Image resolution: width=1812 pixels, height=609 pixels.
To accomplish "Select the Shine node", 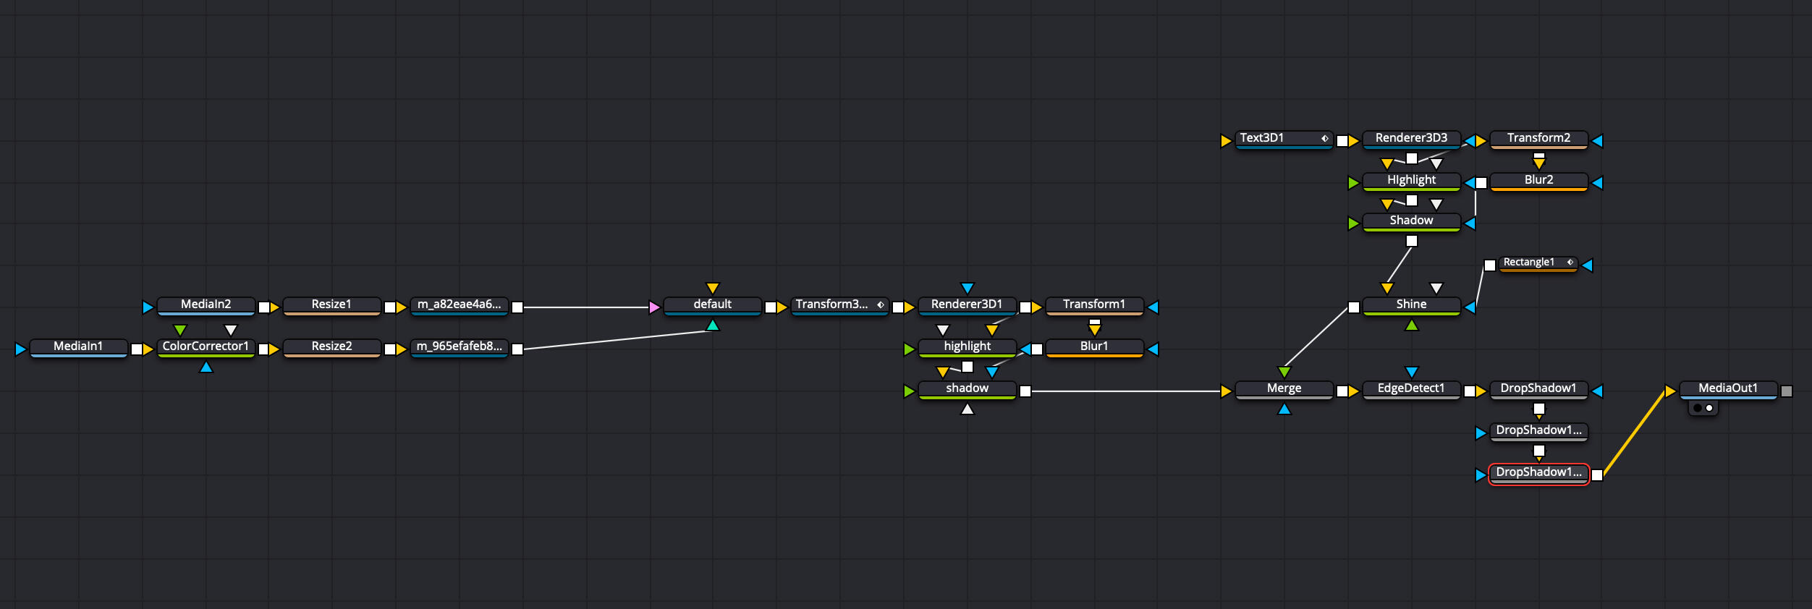I will pos(1410,304).
